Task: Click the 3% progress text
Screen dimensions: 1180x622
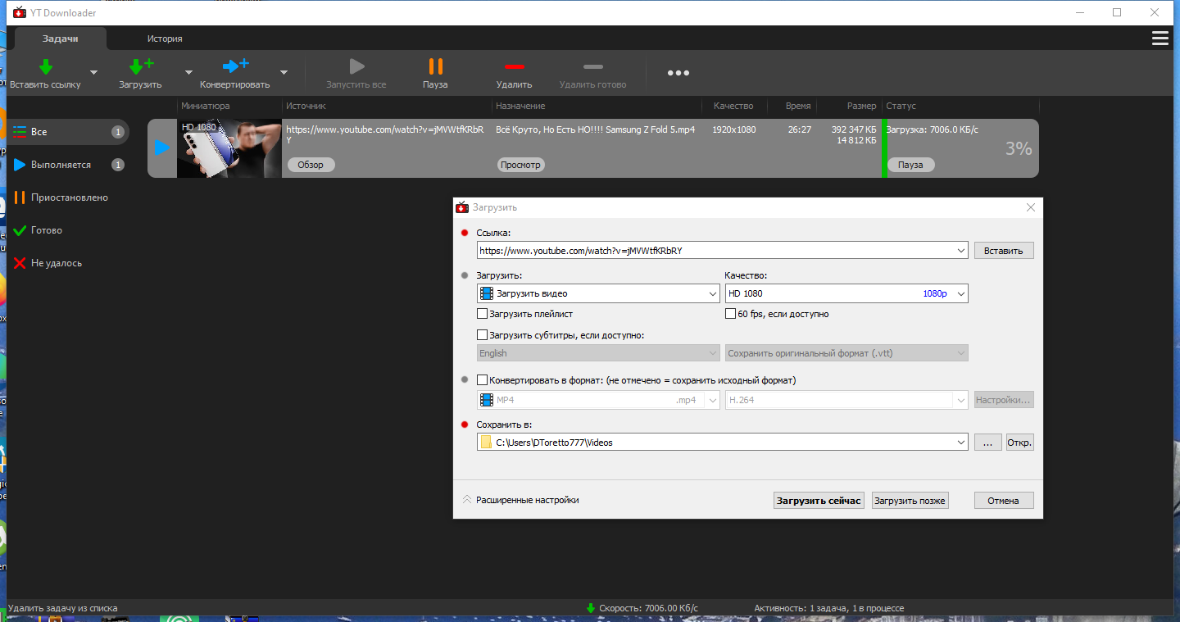Action: 1019,148
